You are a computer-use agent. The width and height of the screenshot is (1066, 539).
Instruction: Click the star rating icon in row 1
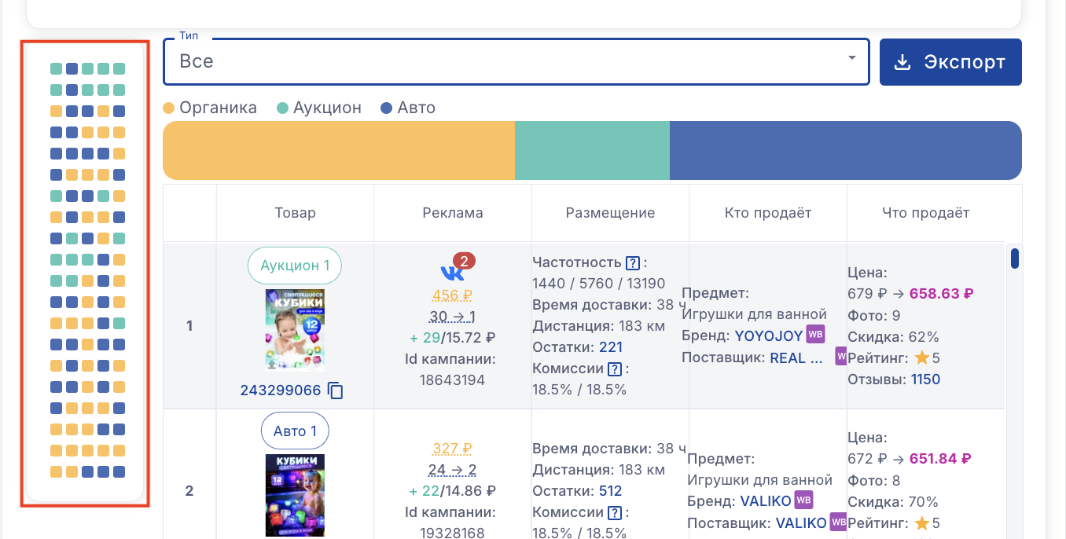(x=921, y=358)
